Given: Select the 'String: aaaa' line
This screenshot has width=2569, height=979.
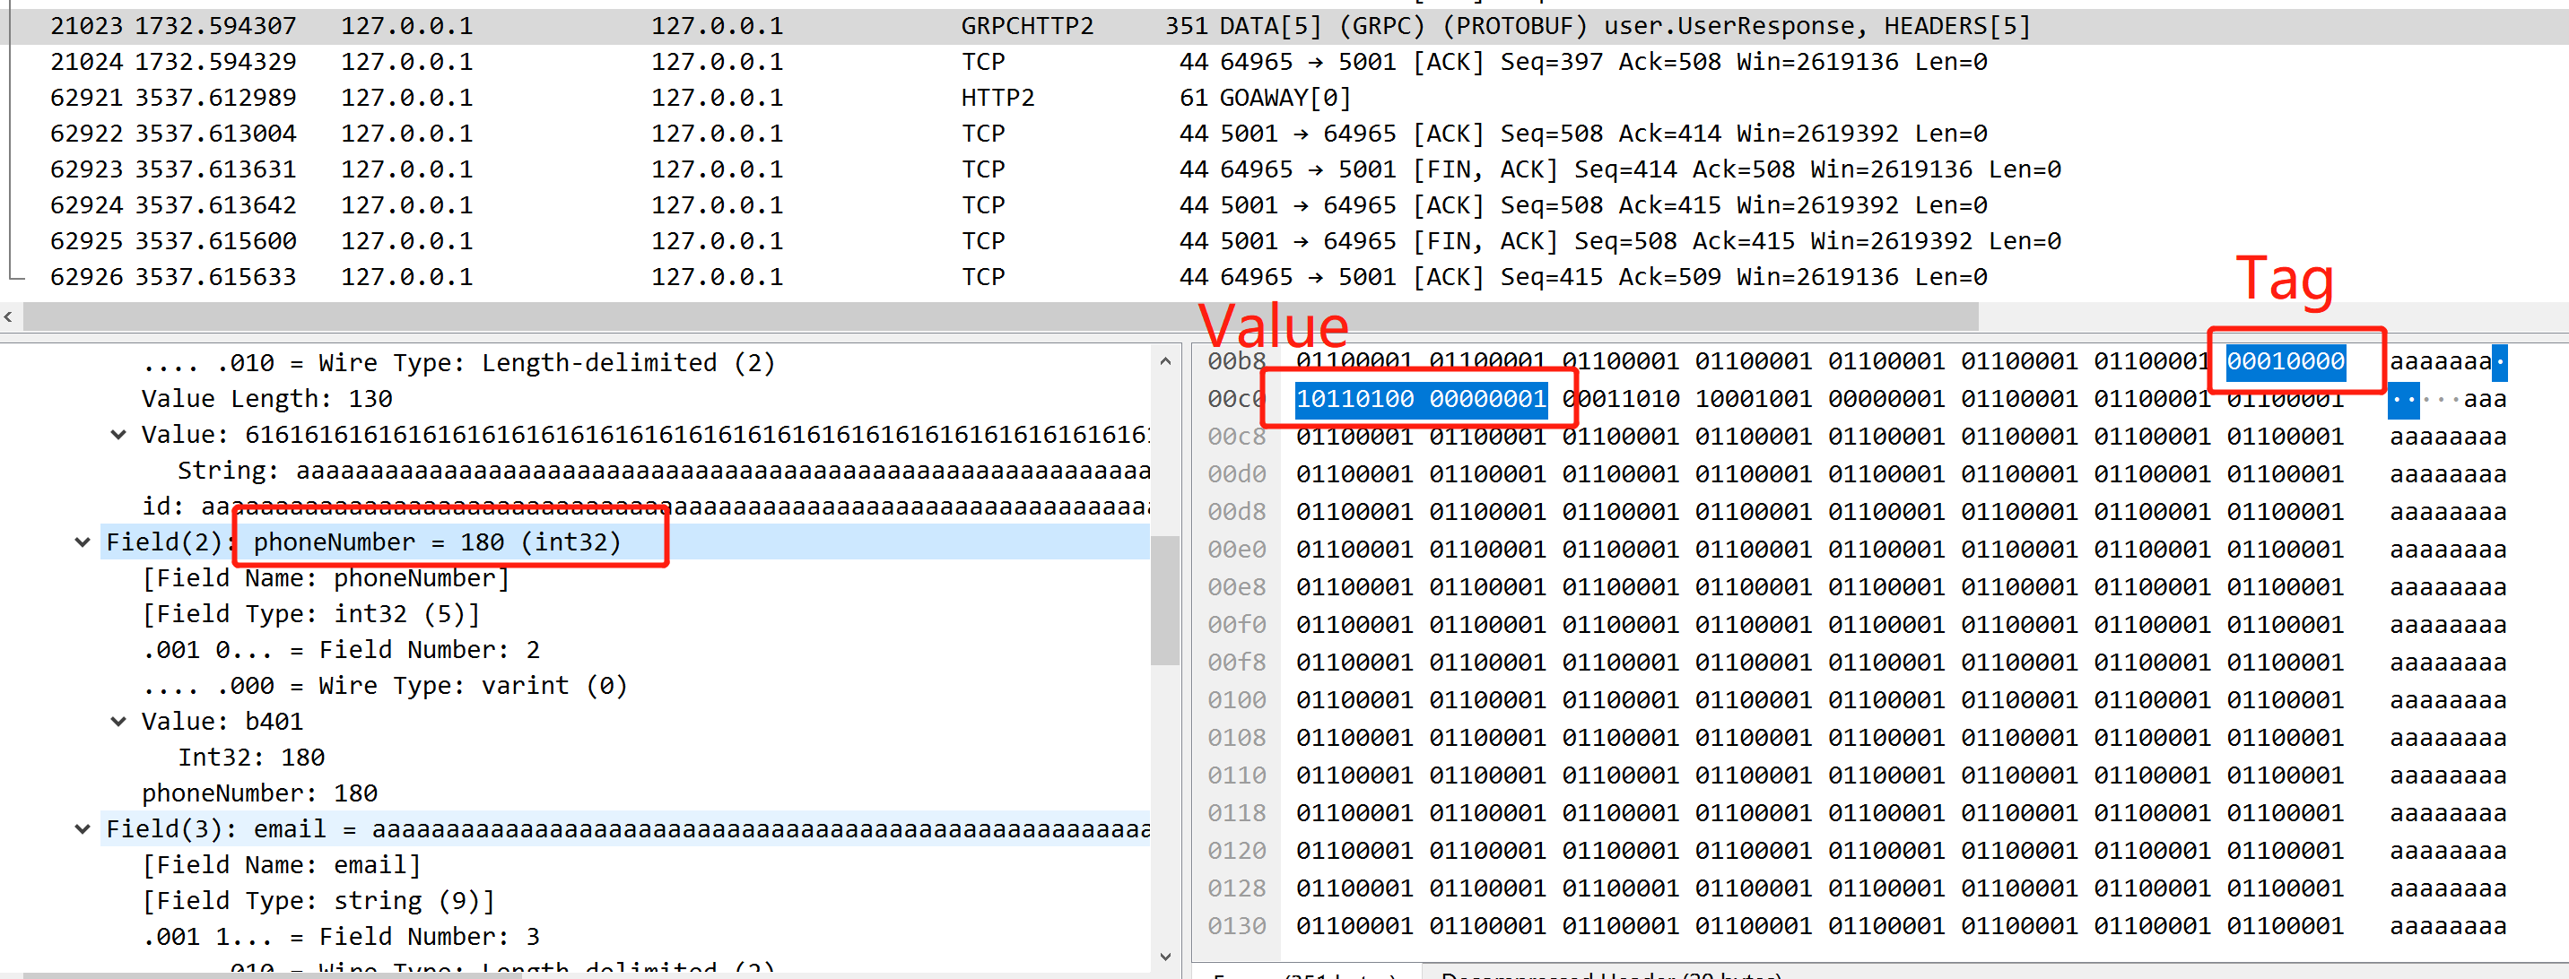Looking at the screenshot, I should (663, 471).
